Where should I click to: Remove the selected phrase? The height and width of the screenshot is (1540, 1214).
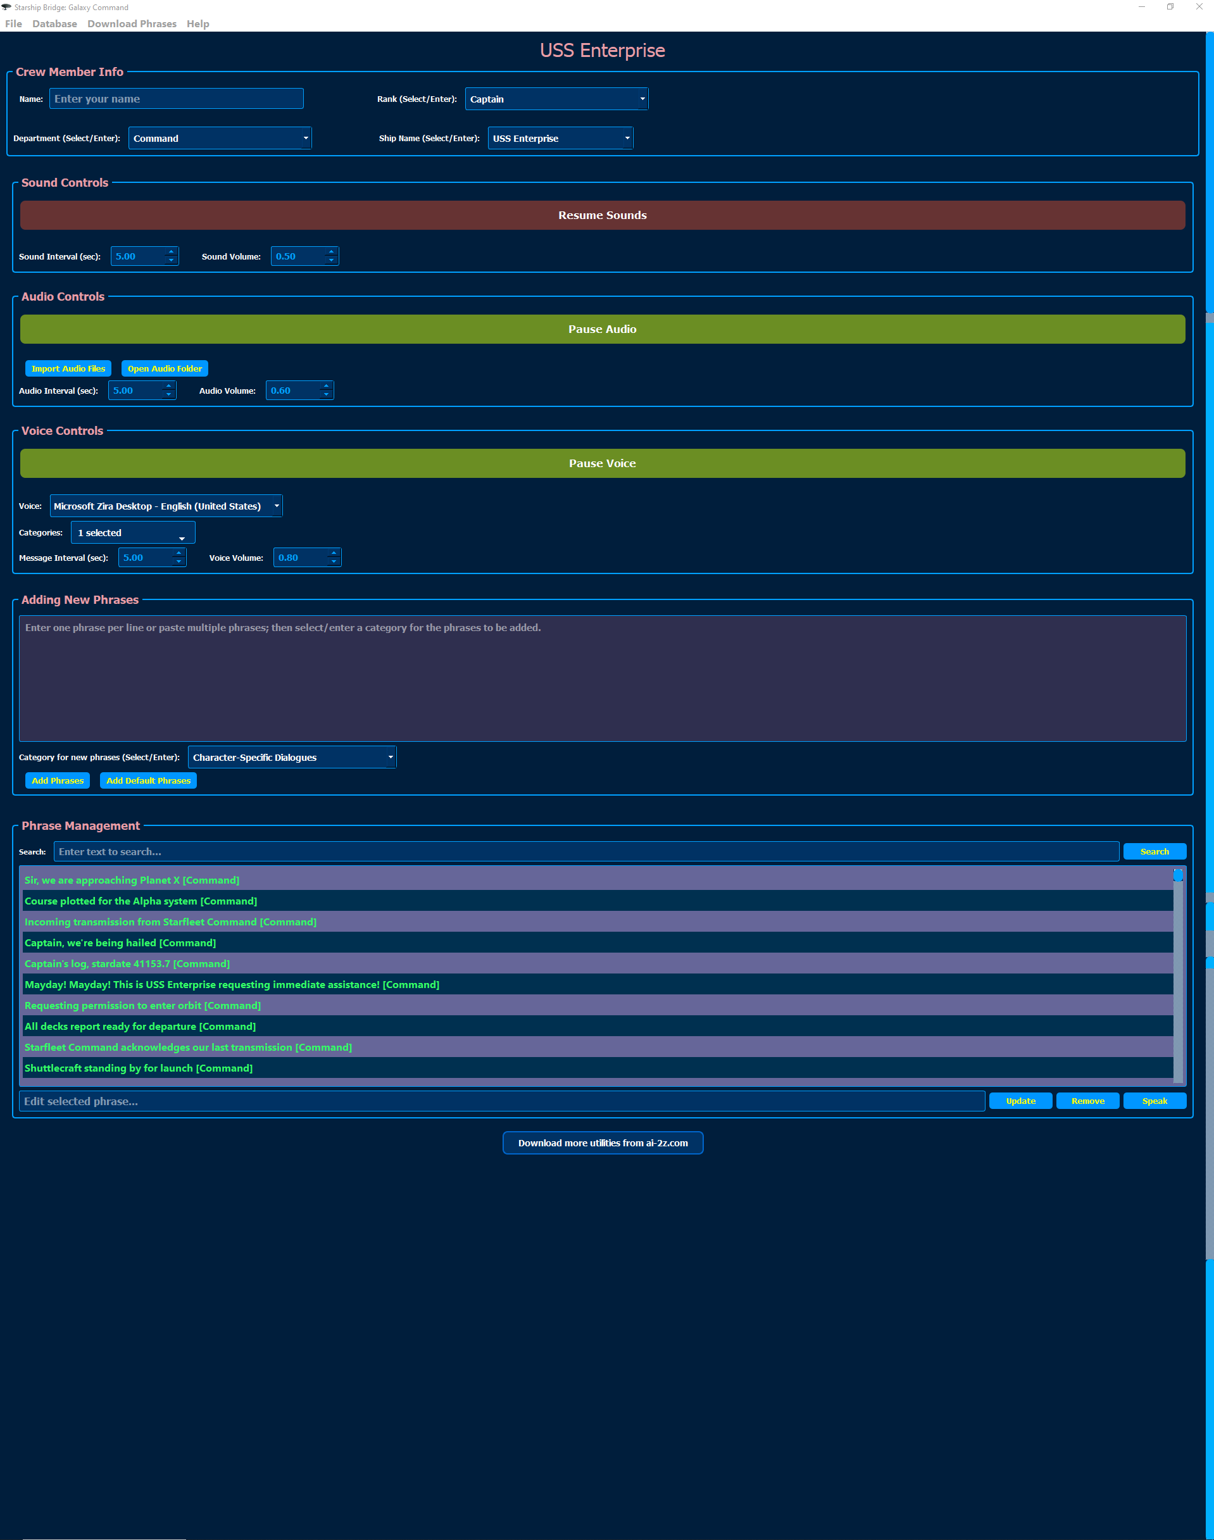coord(1087,1101)
